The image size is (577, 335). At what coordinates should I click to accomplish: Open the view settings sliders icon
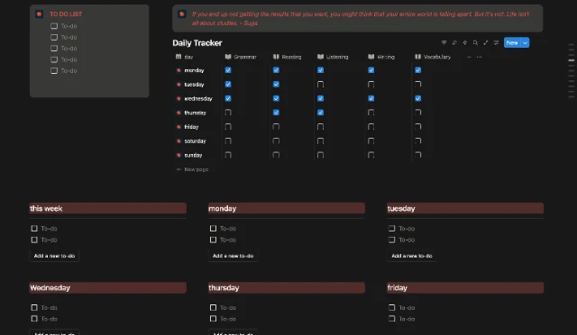tap(496, 42)
